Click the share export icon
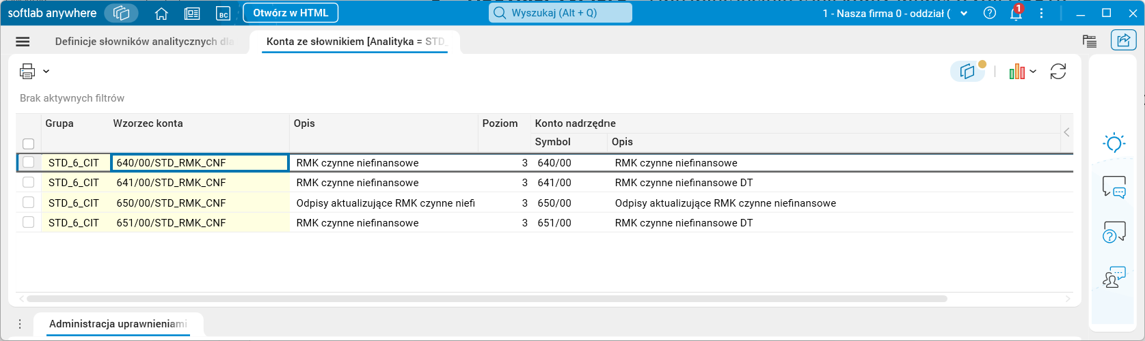 (1123, 41)
